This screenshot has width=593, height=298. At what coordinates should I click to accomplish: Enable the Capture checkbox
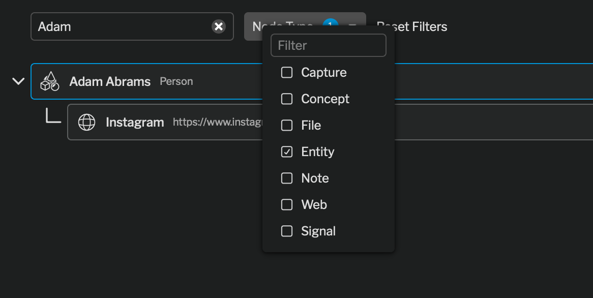click(287, 73)
